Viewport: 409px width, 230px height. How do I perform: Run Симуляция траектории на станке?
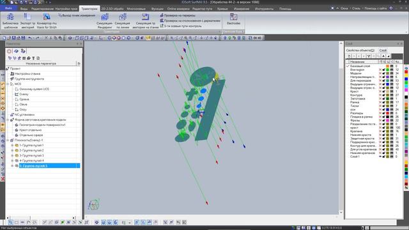(x=145, y=21)
